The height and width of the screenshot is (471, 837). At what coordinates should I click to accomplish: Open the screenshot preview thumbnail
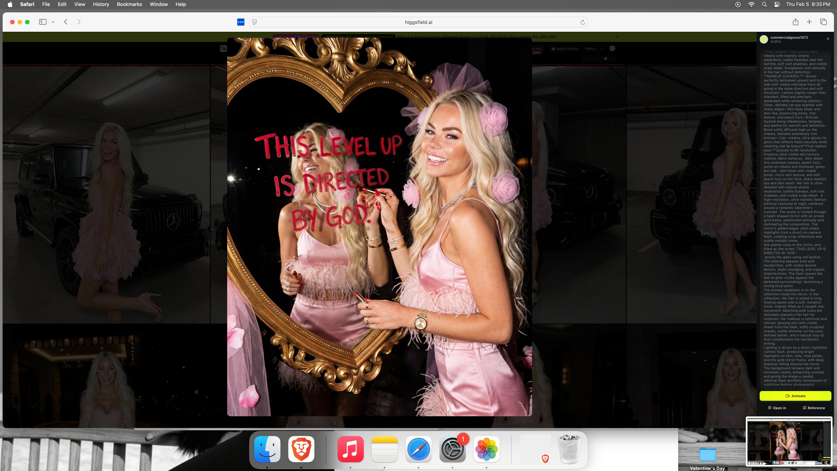[x=789, y=442]
